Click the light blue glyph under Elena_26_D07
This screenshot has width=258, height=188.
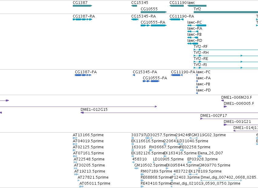pos(200,156)
